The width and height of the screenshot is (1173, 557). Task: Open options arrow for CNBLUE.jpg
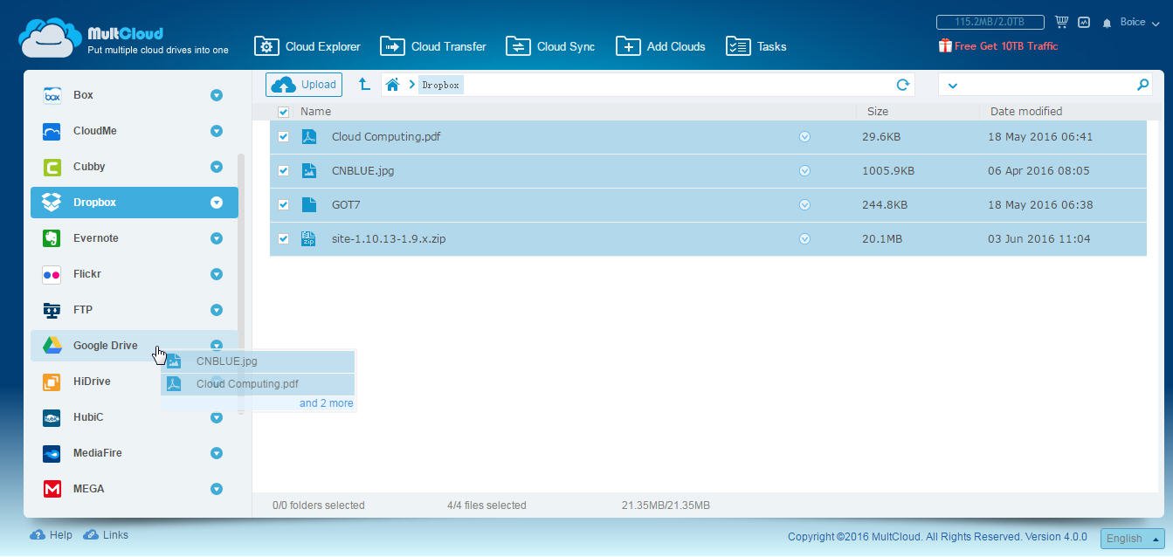click(x=804, y=171)
